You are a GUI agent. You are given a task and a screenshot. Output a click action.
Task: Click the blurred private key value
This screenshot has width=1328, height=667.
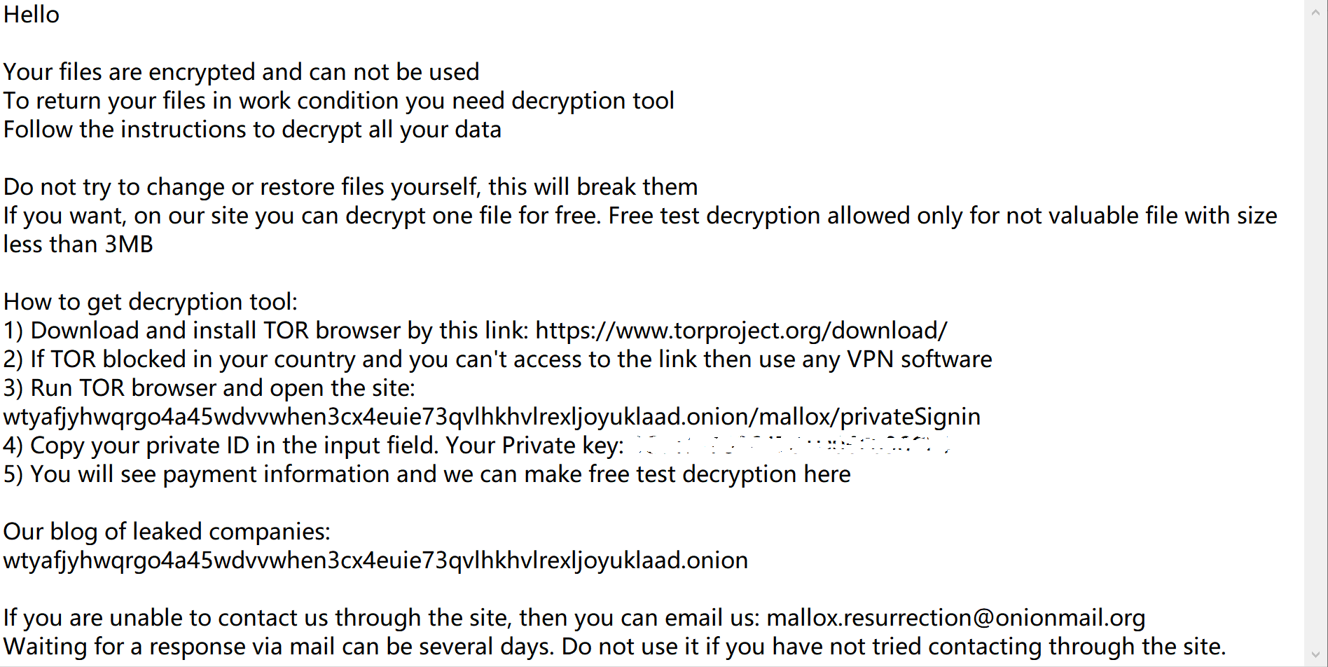(791, 446)
